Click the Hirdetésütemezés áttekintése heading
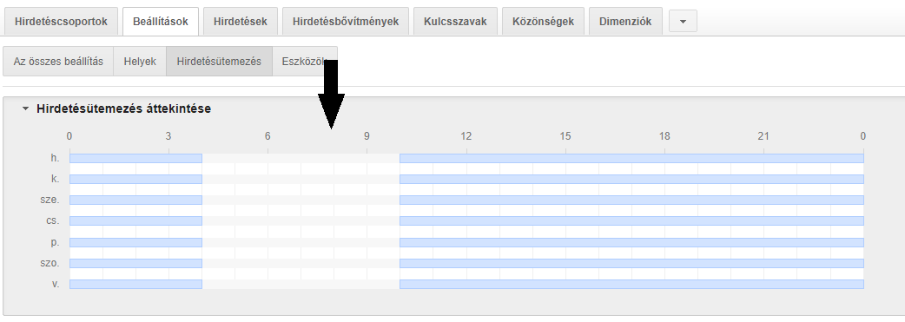Image resolution: width=905 pixels, height=322 pixels. pyautogui.click(x=123, y=108)
